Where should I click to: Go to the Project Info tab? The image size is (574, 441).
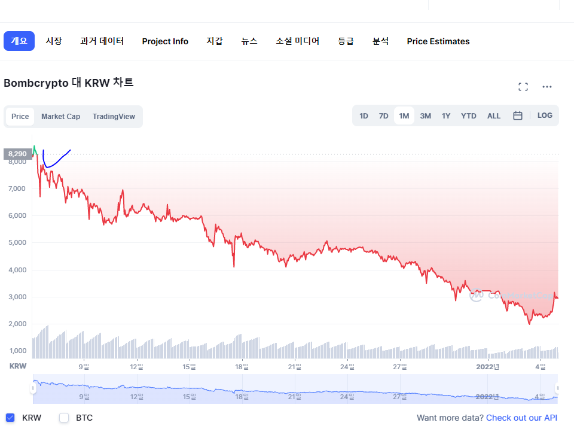pos(165,41)
